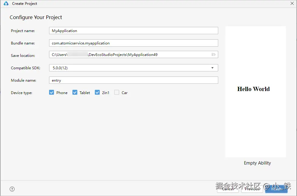Open the help question mark icon

pyautogui.click(x=12, y=189)
